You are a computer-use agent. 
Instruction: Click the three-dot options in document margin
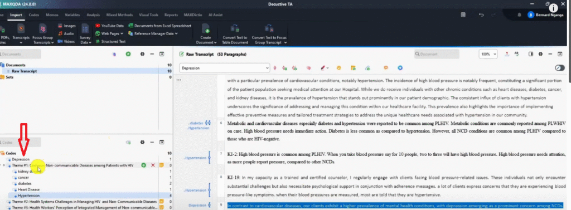click(178, 80)
